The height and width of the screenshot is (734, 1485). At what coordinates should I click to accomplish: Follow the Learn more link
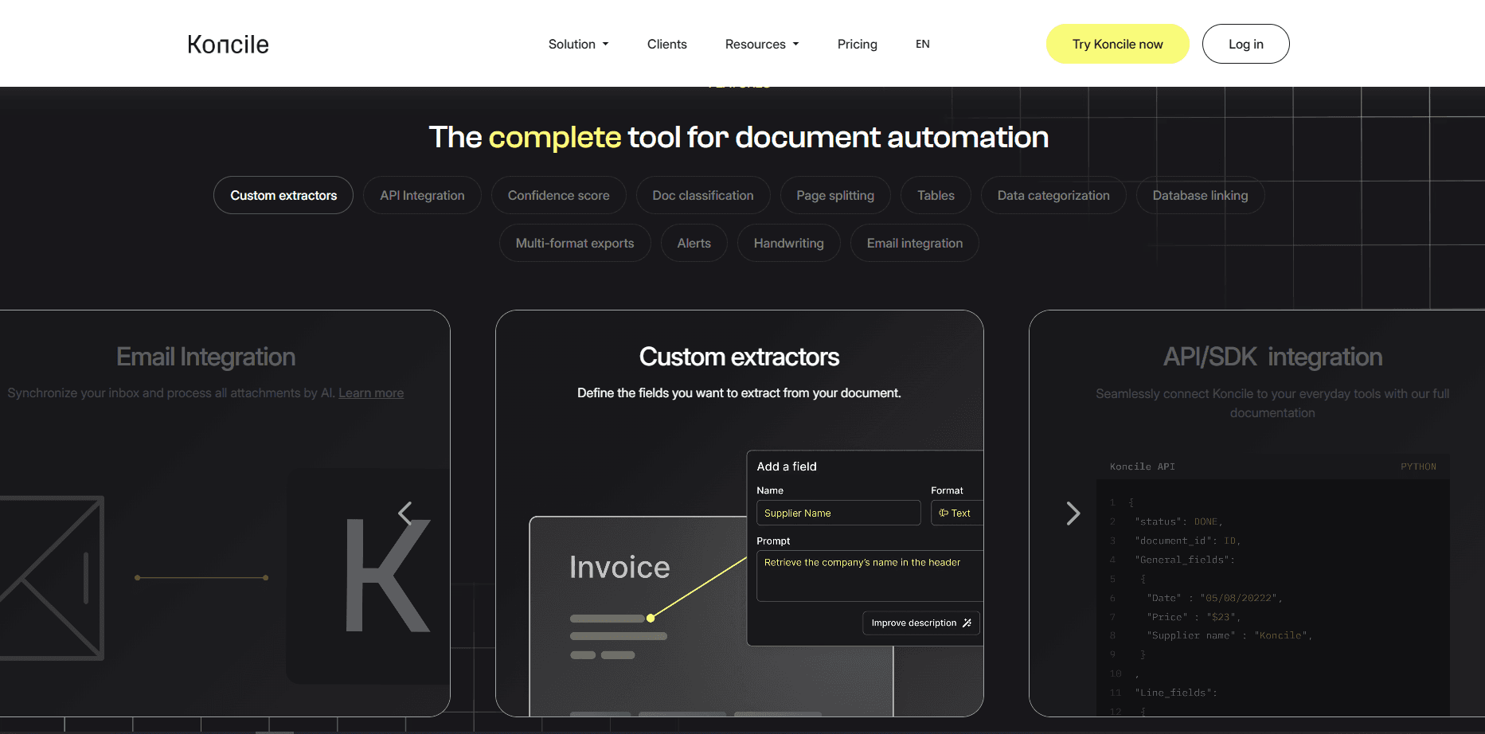(x=371, y=392)
